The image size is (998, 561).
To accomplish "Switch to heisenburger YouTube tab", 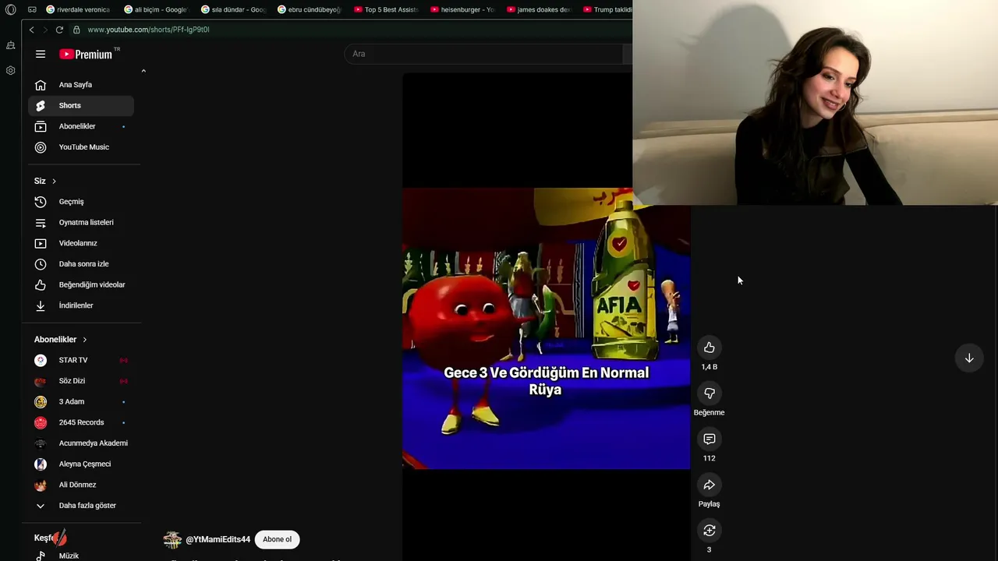I will tap(462, 9).
